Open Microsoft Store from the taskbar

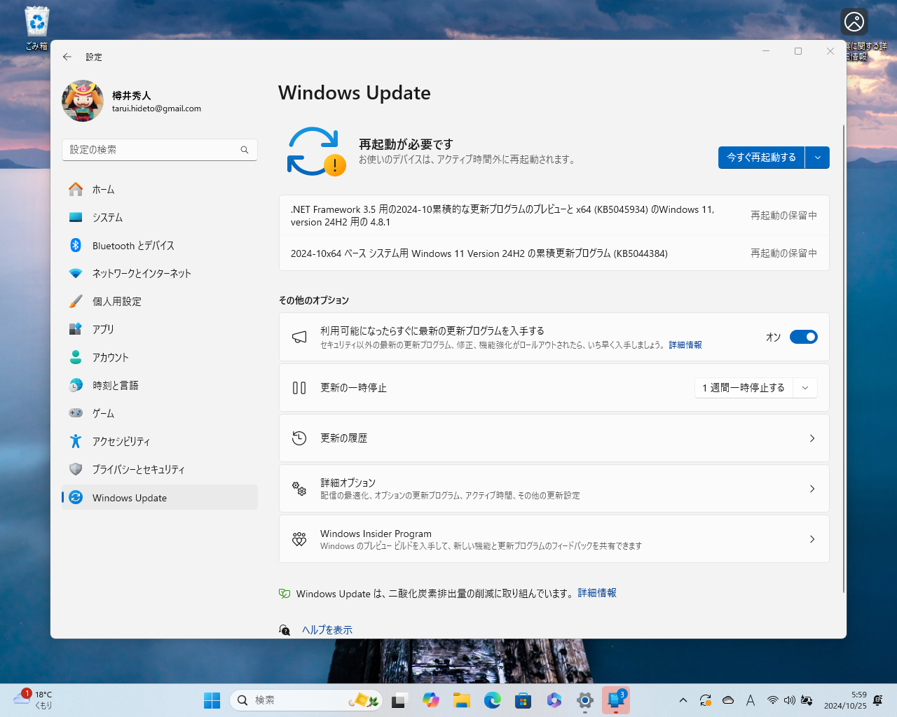point(523,700)
